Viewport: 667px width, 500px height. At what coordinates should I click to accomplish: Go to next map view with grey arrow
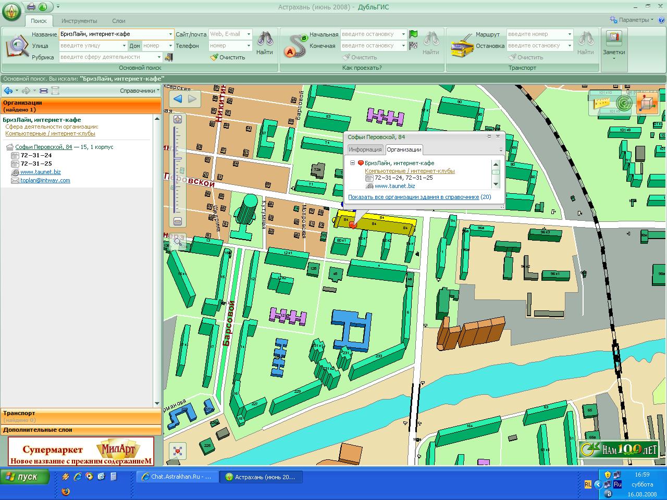192,99
